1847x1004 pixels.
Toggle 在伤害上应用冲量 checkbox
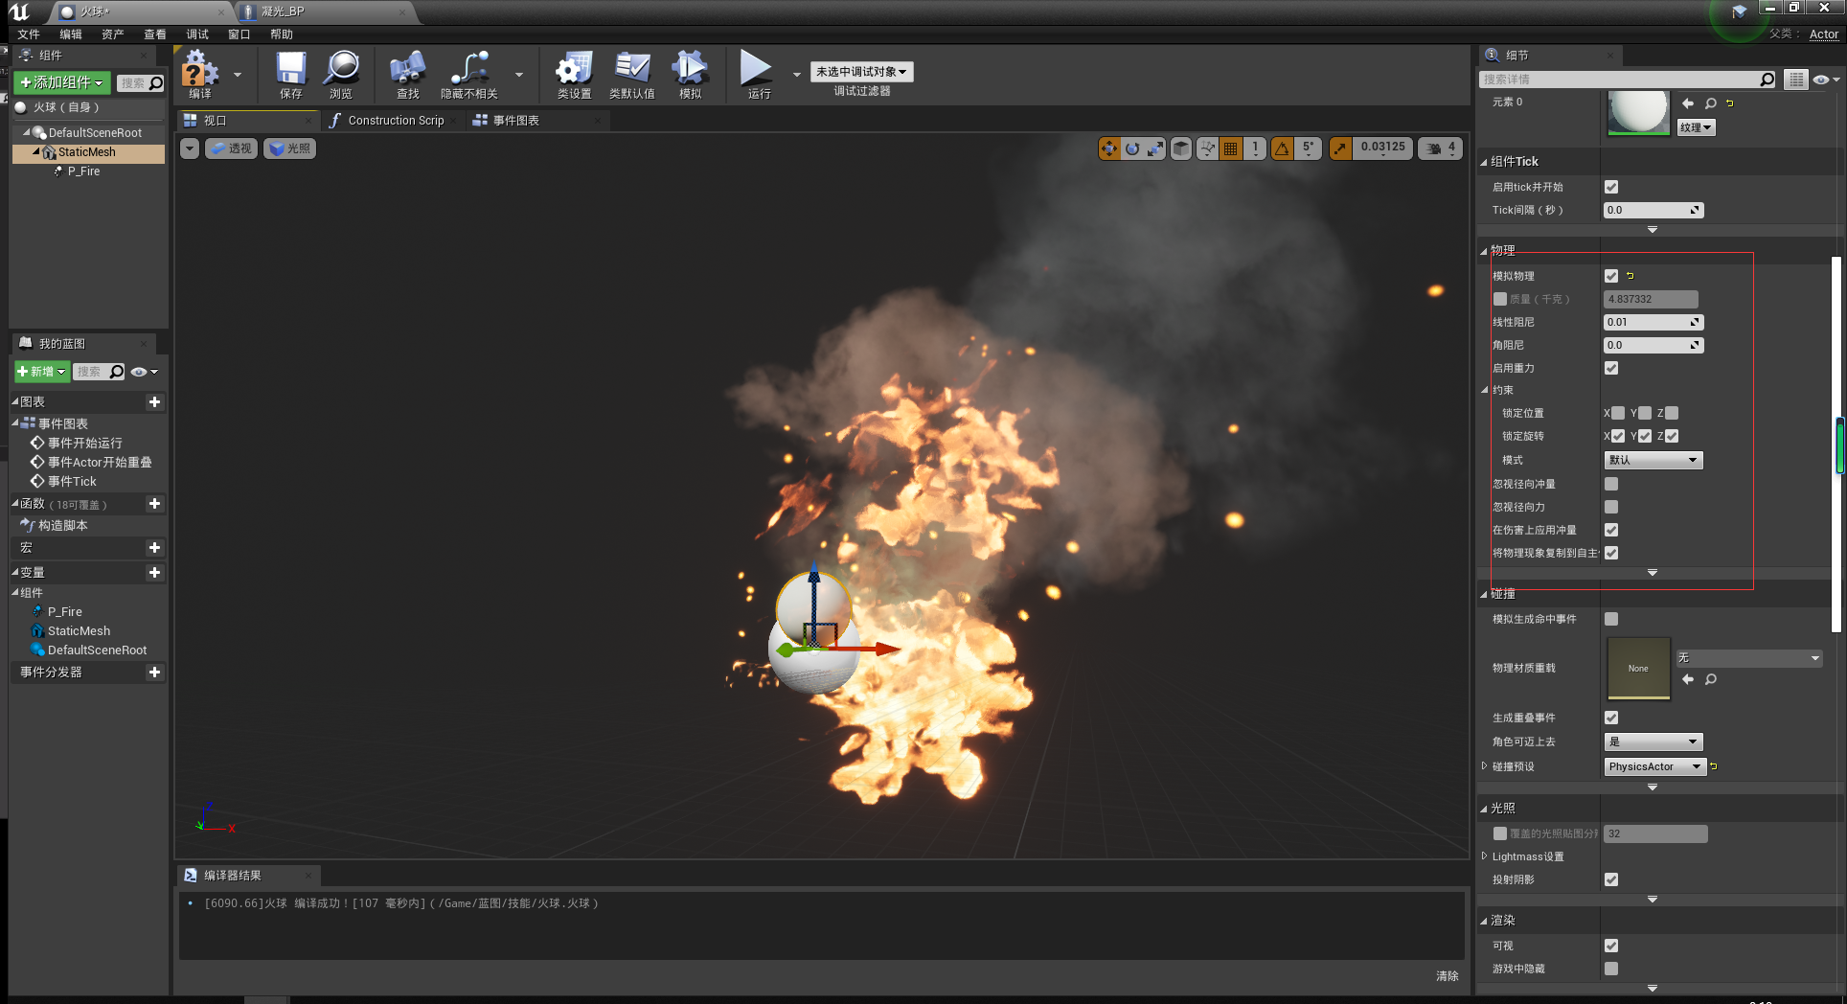pyautogui.click(x=1611, y=530)
